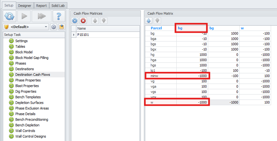Select Block Model Gap Filling setup task
The height and width of the screenshot is (141, 277).
[32, 58]
